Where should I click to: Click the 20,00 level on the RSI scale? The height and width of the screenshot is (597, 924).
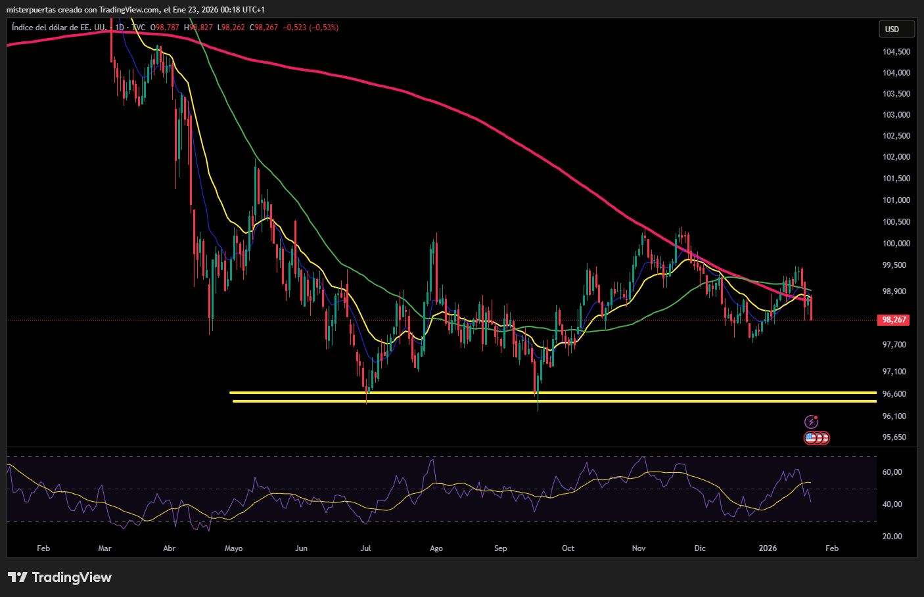coord(892,537)
